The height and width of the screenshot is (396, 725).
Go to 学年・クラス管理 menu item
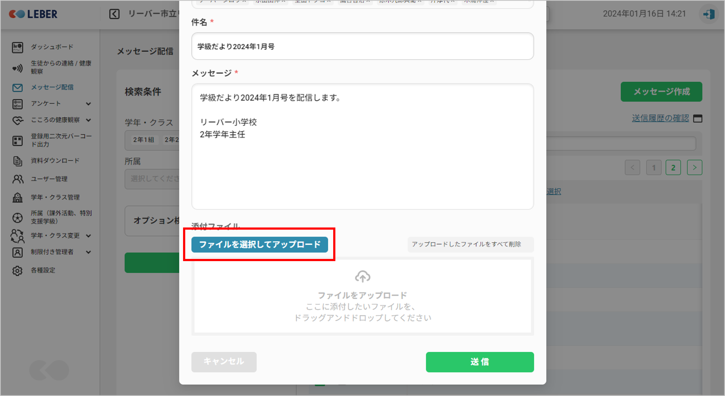pos(55,197)
